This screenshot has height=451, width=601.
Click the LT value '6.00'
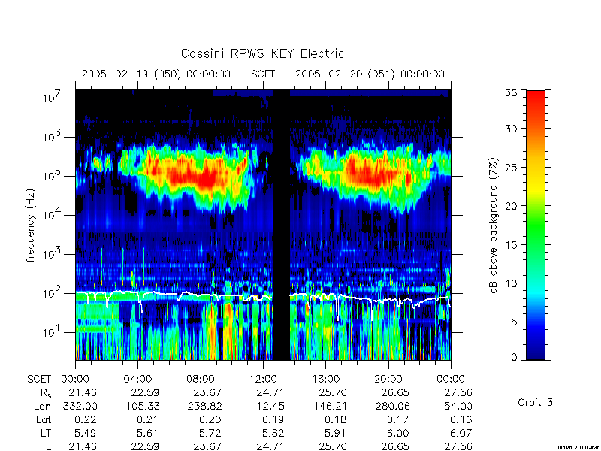click(397, 434)
